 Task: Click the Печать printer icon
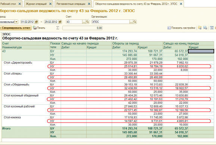click(x=35, y=28)
